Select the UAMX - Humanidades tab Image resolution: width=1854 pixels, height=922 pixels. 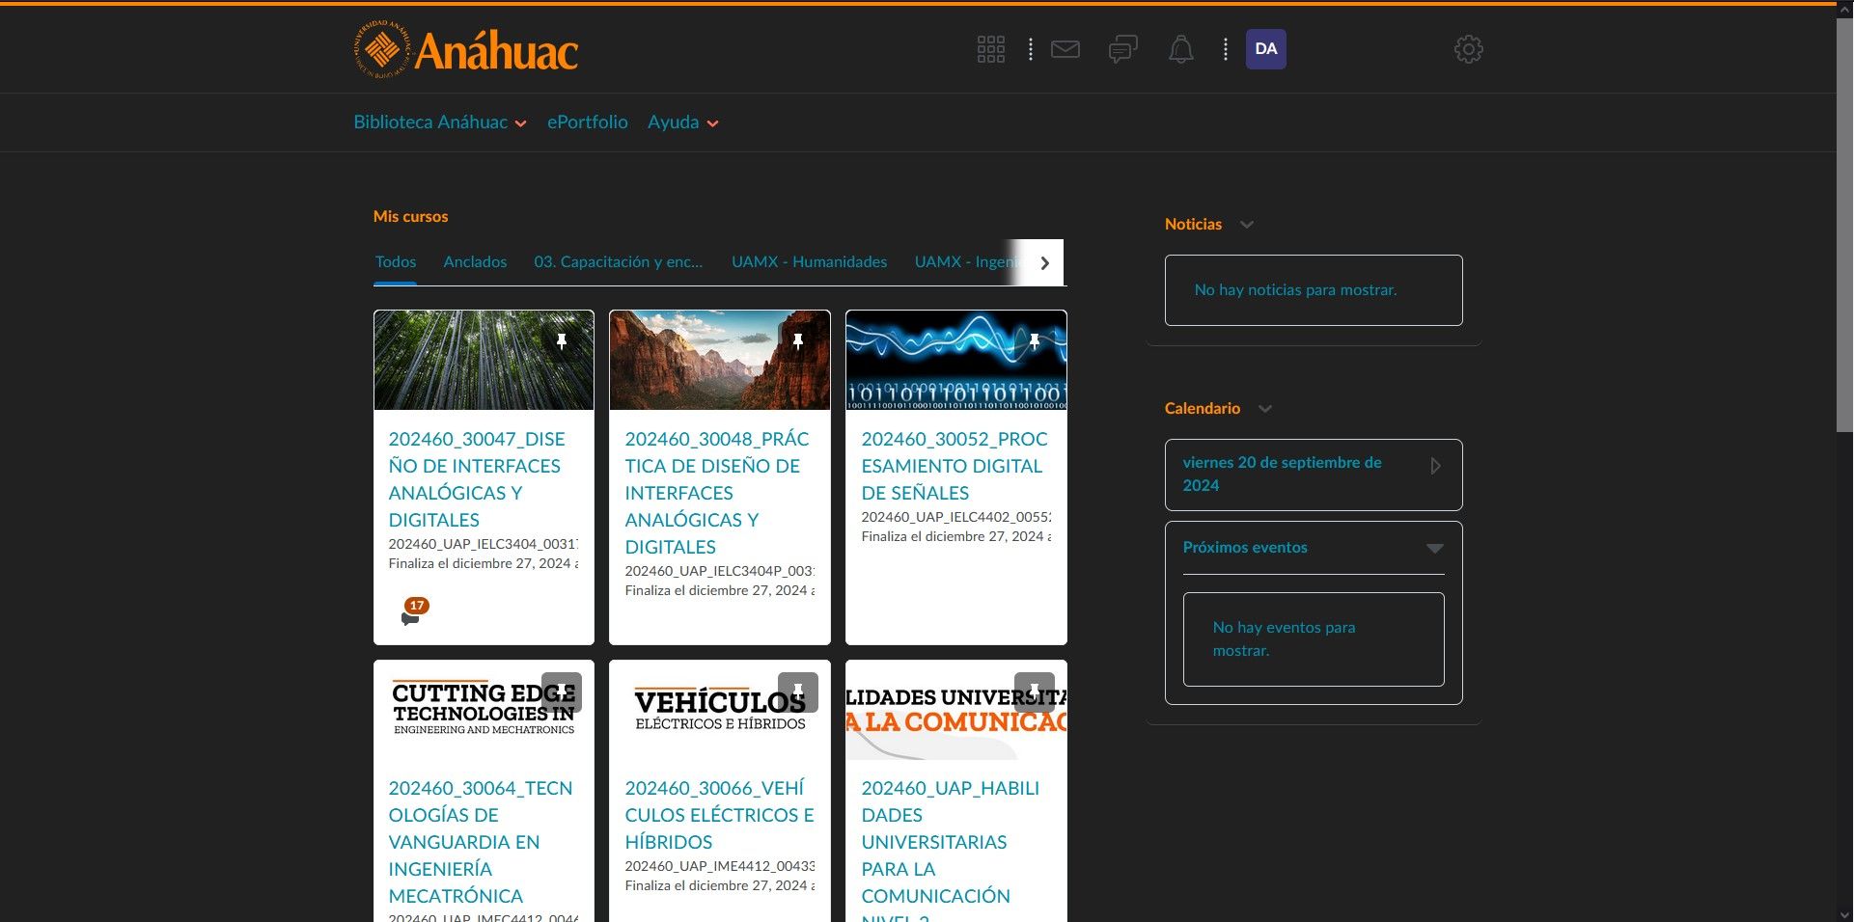[x=809, y=262]
